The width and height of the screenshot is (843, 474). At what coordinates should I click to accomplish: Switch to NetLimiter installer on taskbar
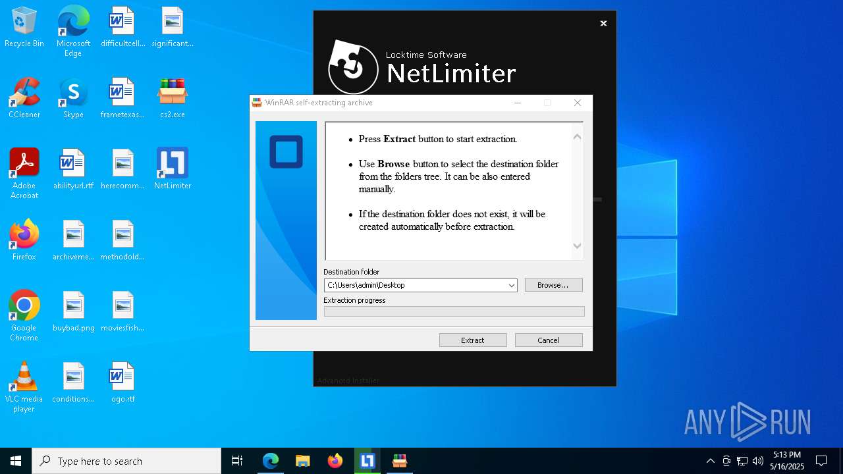[x=367, y=461]
